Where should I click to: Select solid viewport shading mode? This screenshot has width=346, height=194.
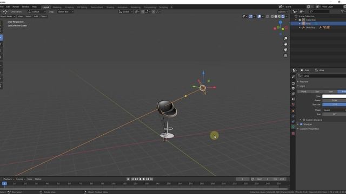pyautogui.click(x=276, y=16)
